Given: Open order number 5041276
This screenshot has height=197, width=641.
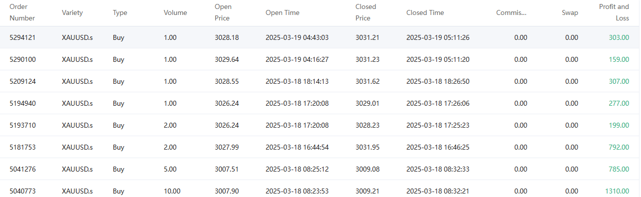Looking at the screenshot, I should click(x=22, y=169).
